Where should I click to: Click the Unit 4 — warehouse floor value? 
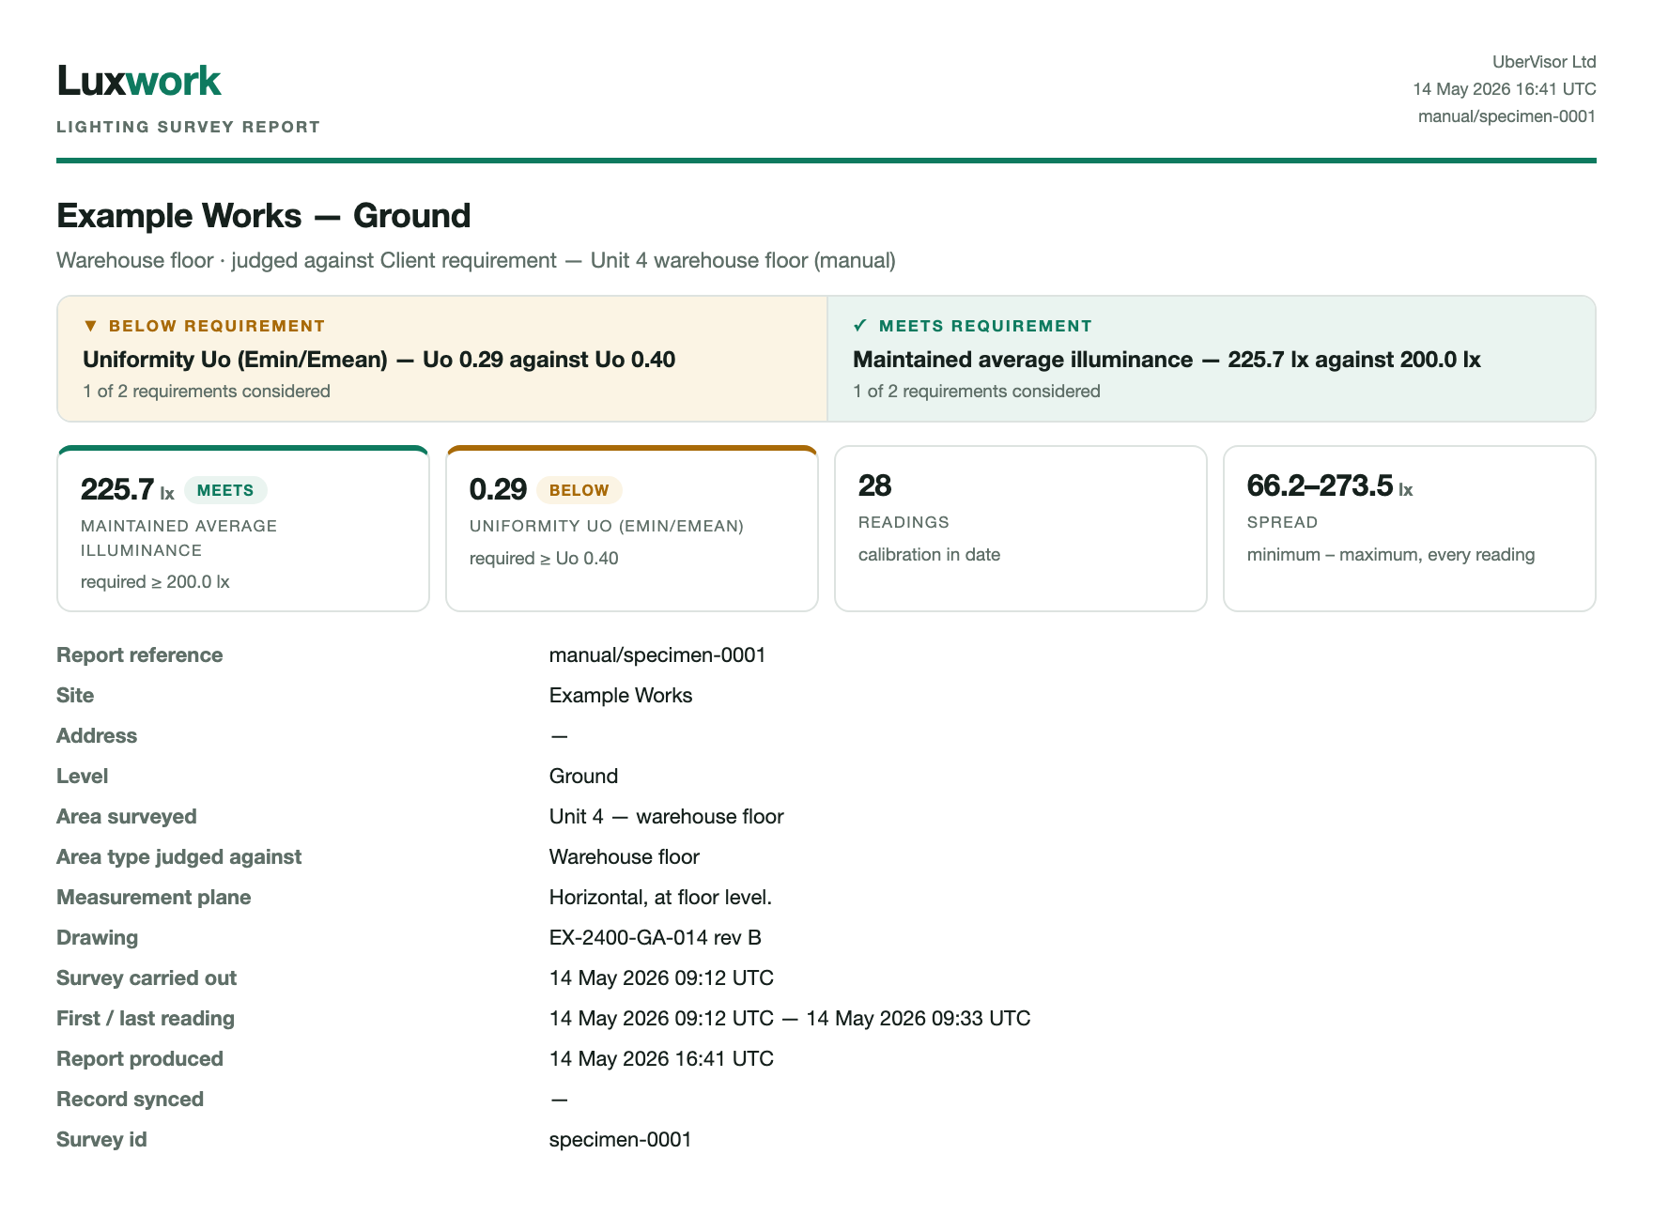(666, 817)
